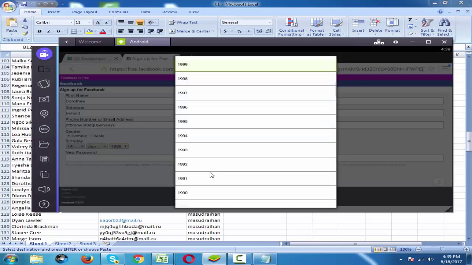Open the Conditional Formatting dropdown
This screenshot has height=265, width=472.
291,27
